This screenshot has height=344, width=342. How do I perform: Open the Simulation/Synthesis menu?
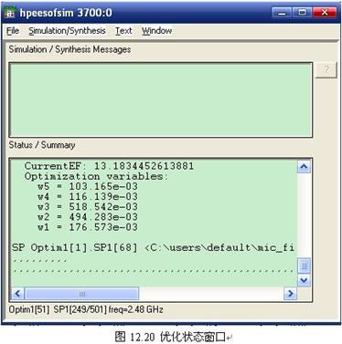tap(67, 31)
